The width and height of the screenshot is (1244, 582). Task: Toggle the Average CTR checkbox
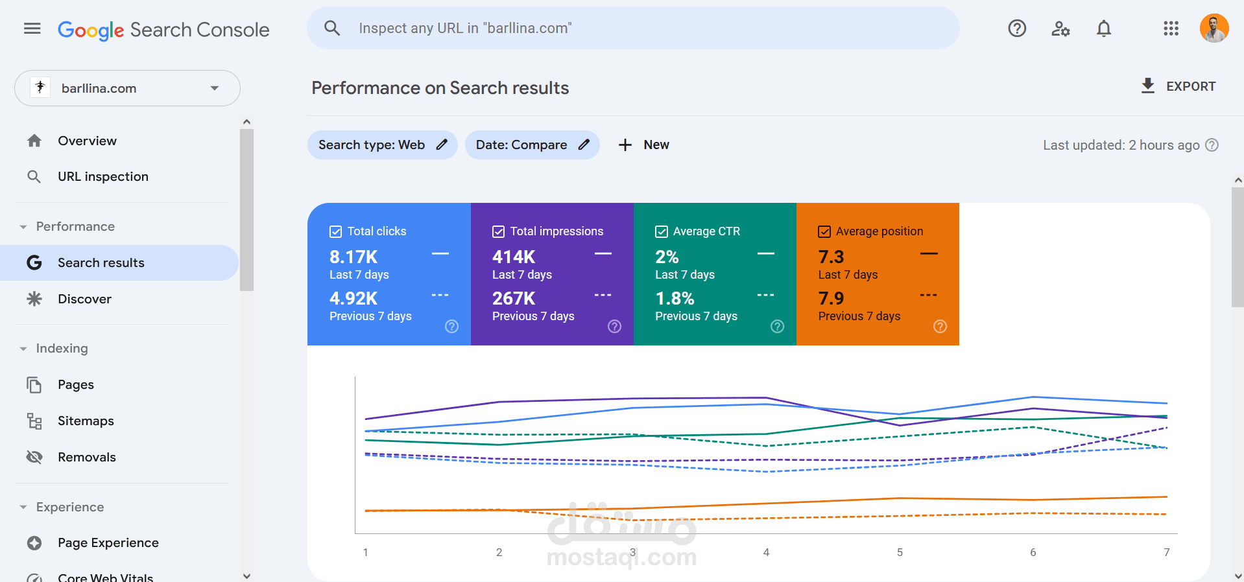point(662,231)
